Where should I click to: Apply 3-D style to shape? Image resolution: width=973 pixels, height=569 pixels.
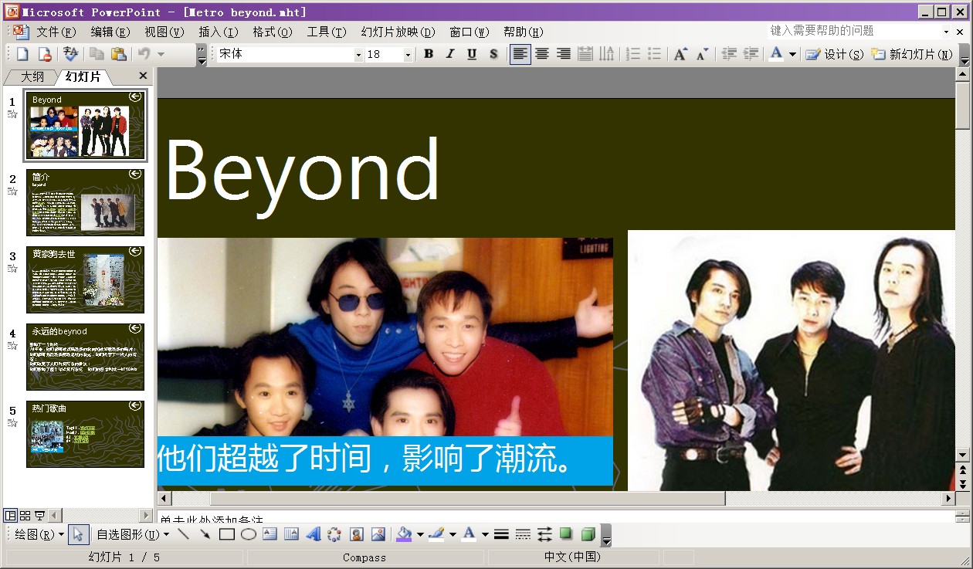(x=588, y=533)
